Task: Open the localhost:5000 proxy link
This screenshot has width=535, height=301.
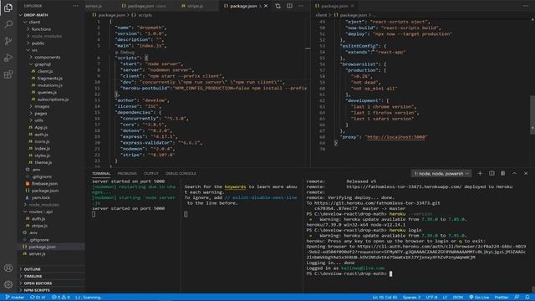Action: pos(396,137)
